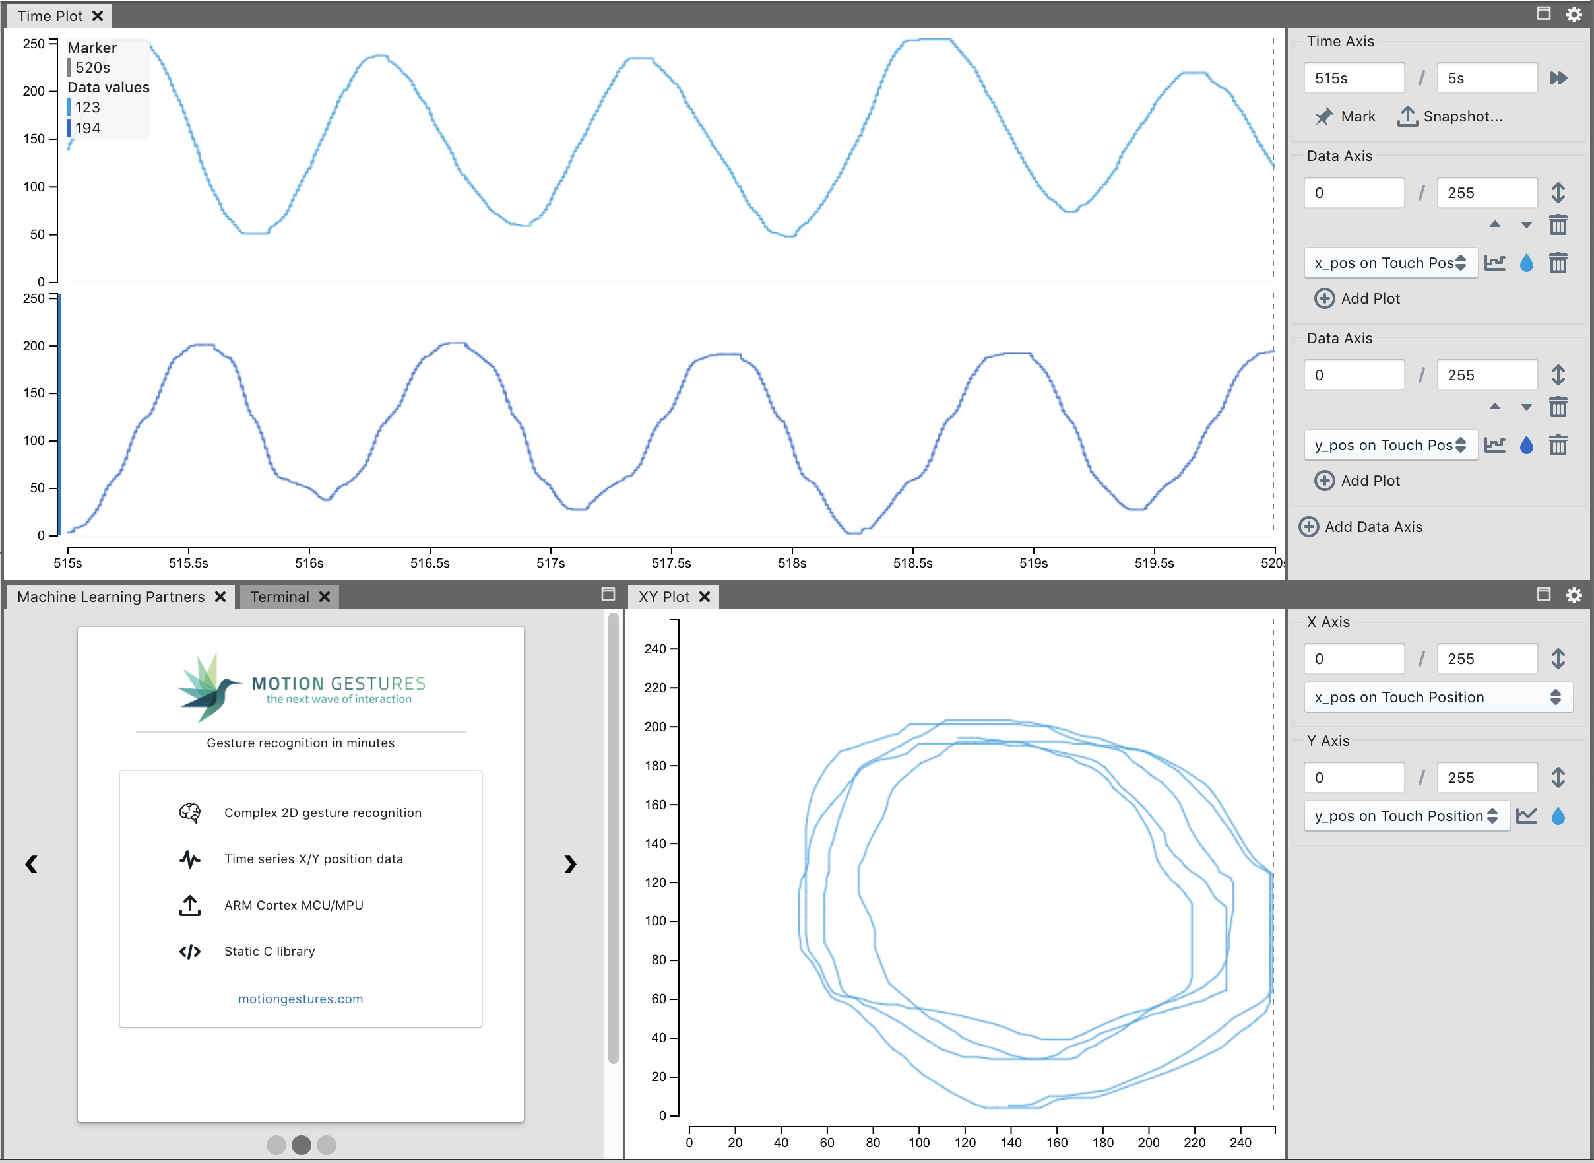
Task: Click the light blue x_pos color drop
Action: click(1527, 263)
